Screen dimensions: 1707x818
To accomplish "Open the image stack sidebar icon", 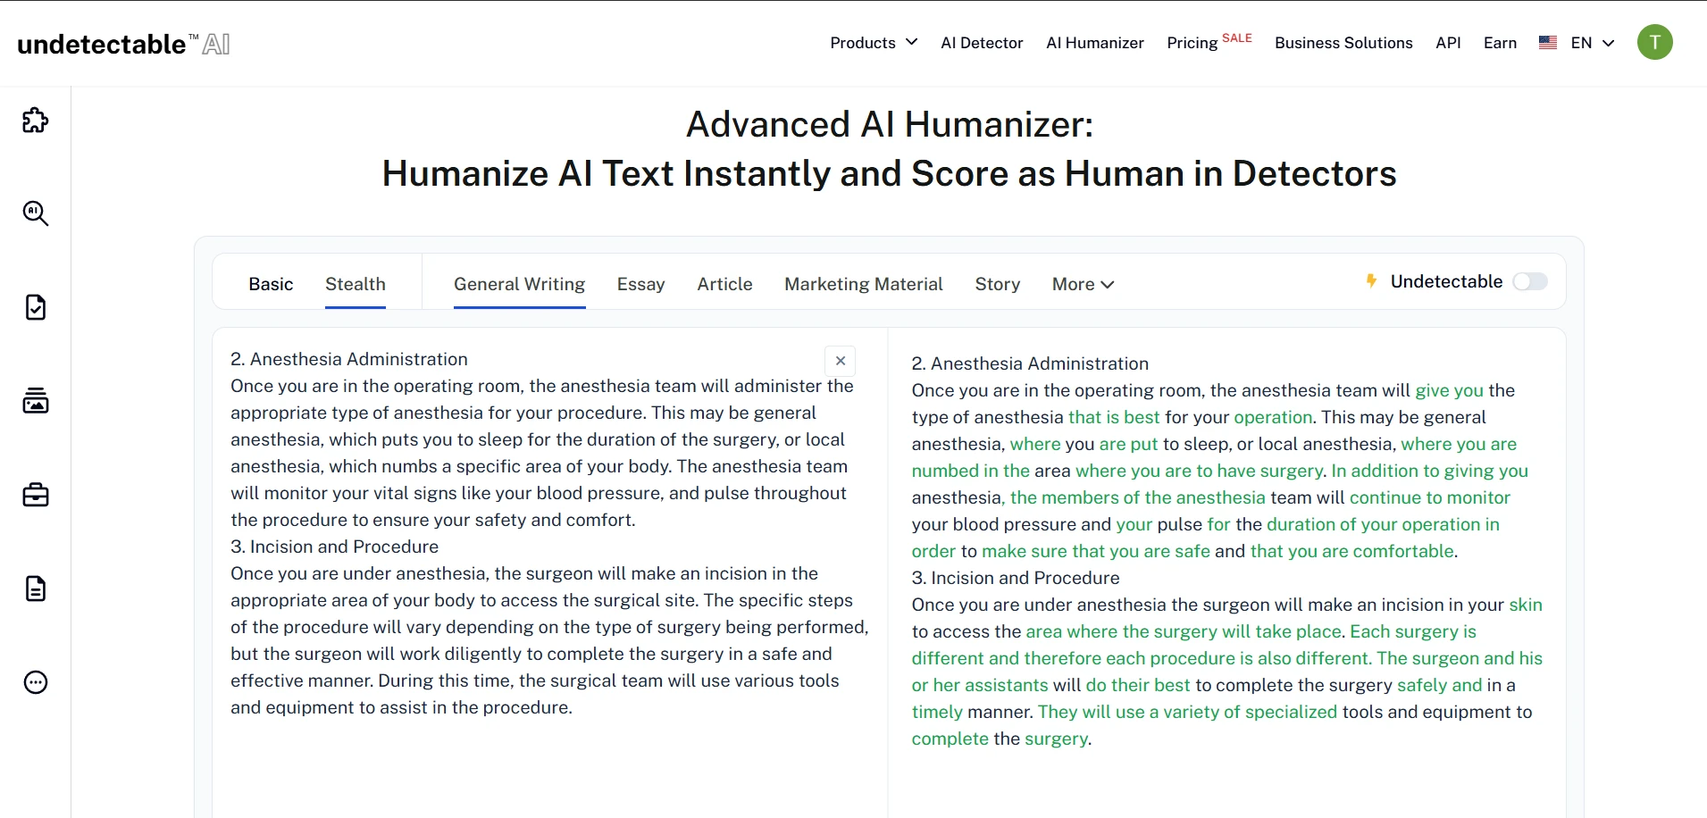I will (36, 401).
